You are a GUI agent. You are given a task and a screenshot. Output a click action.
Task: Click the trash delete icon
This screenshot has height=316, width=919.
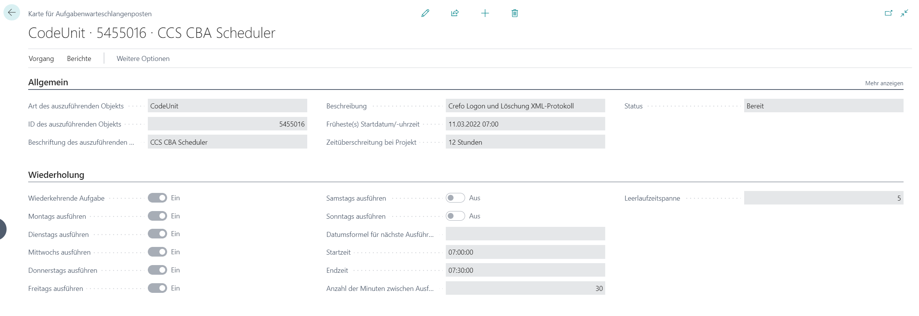click(x=515, y=14)
